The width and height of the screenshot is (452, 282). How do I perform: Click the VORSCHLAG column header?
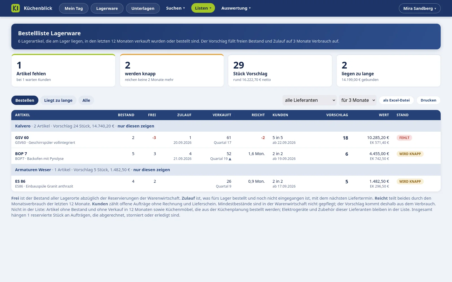337,115
